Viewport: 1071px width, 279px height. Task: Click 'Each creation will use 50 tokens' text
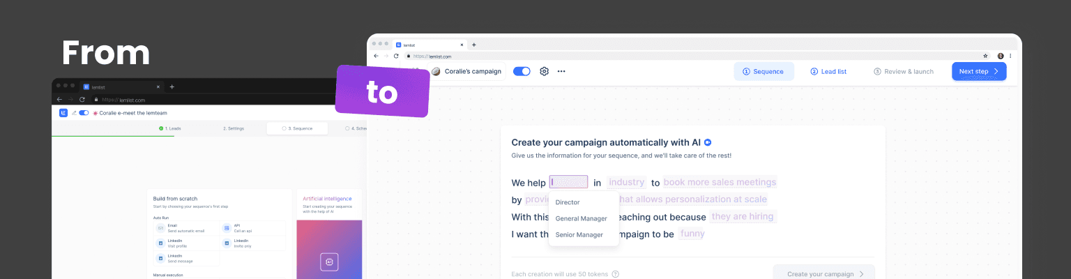[560, 274]
